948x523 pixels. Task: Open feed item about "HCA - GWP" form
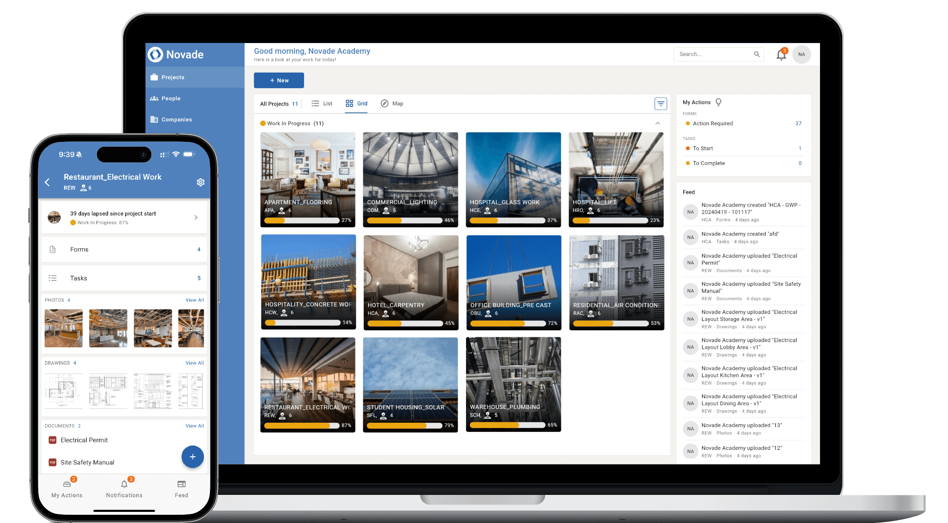click(x=743, y=212)
